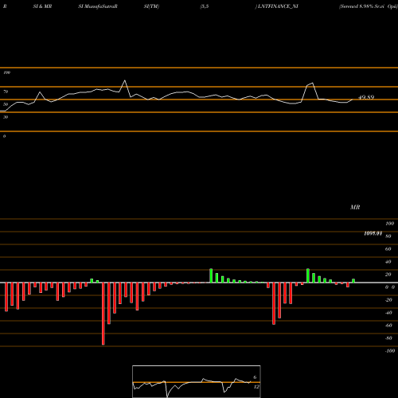Click the 'LNTFINANCE_NI' symbol label

click(x=277, y=6)
